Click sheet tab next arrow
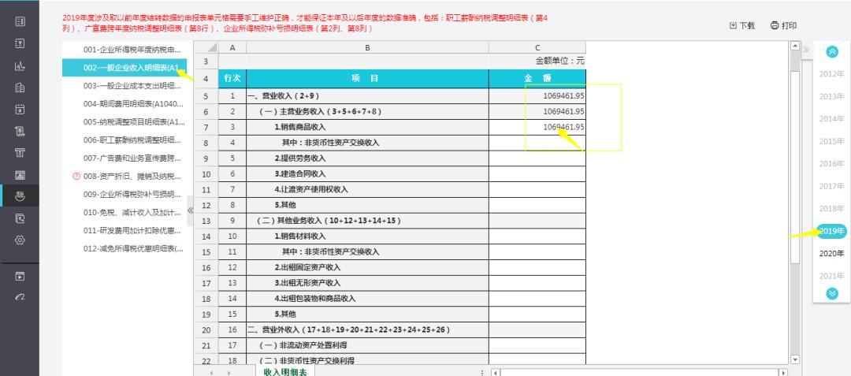The image size is (851, 376). 229,373
